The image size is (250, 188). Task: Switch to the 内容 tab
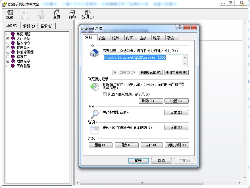tap(131, 38)
